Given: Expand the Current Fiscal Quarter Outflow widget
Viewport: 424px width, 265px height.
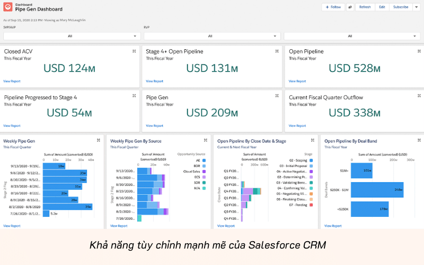Looking at the screenshot, I should pyautogui.click(x=419, y=96).
